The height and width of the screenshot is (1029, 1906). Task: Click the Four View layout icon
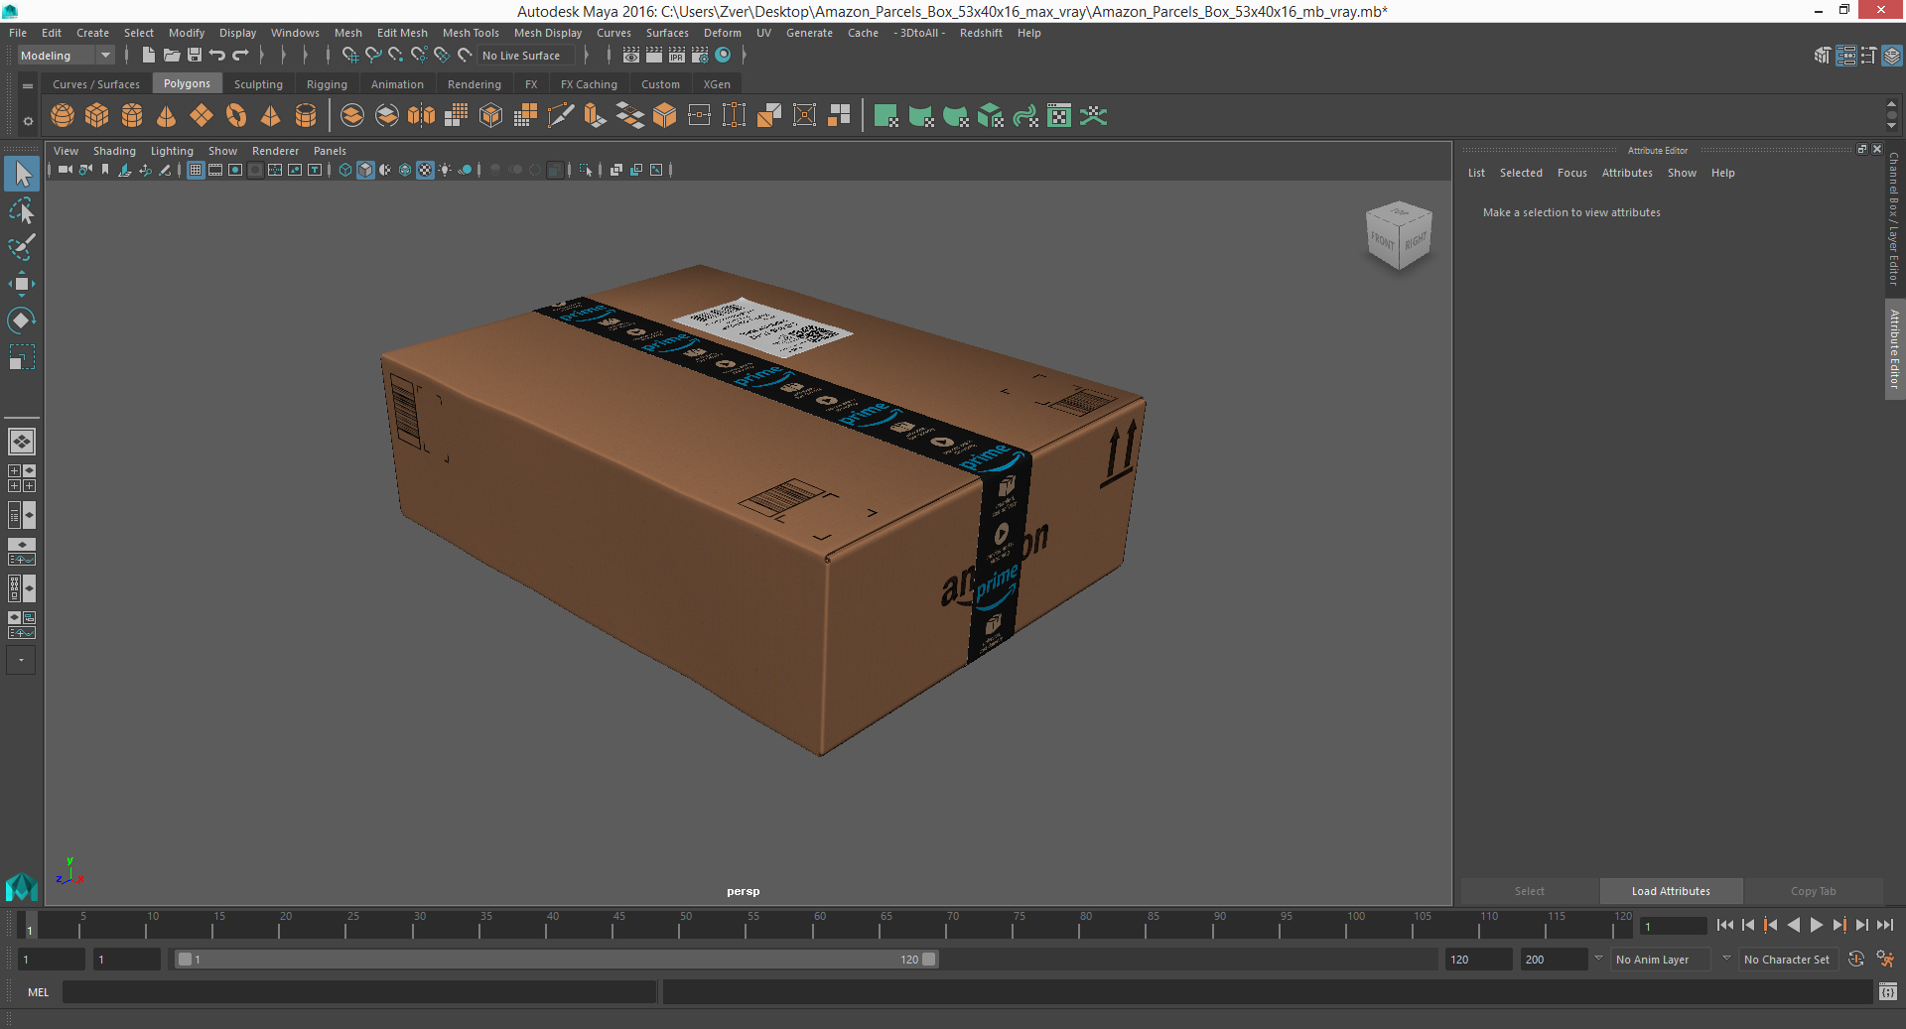(x=22, y=478)
